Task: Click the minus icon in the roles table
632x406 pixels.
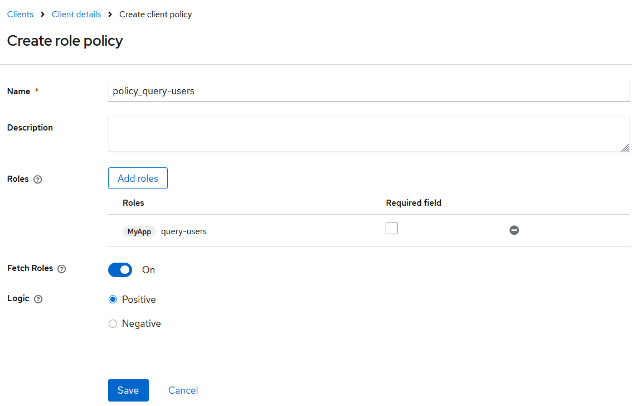Action: coord(514,230)
